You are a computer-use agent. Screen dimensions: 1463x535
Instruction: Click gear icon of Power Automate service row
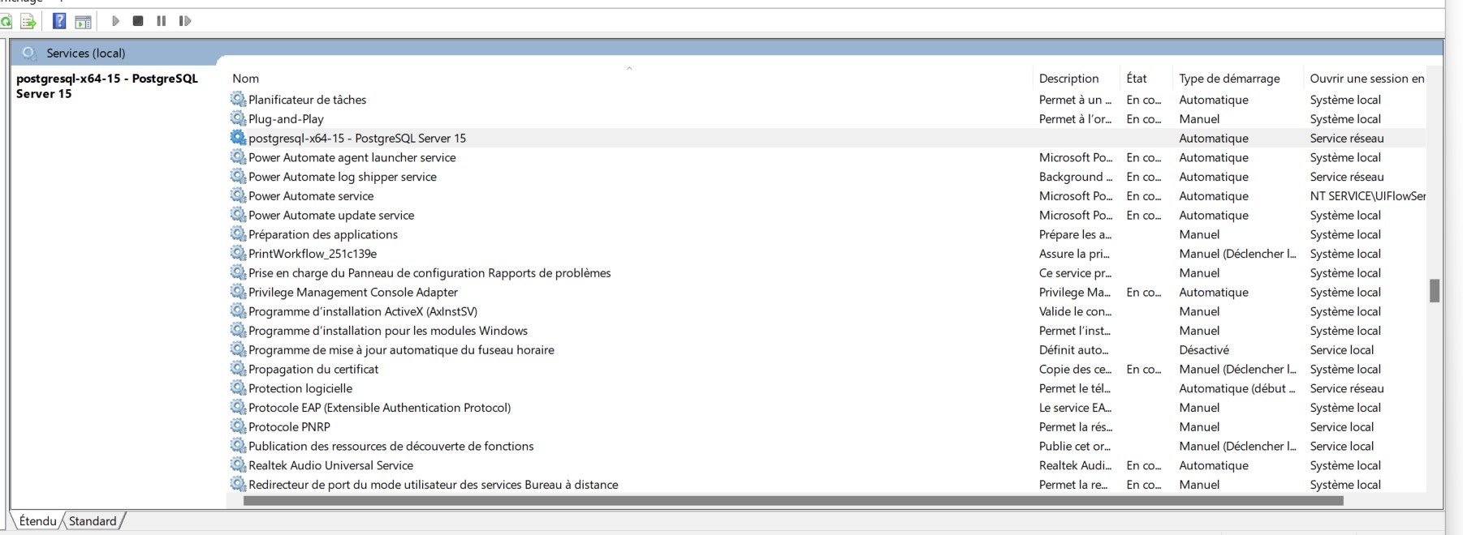point(238,195)
